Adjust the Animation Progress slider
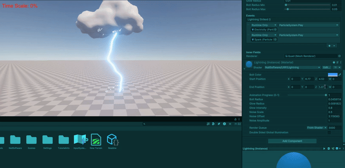 coord(307,95)
